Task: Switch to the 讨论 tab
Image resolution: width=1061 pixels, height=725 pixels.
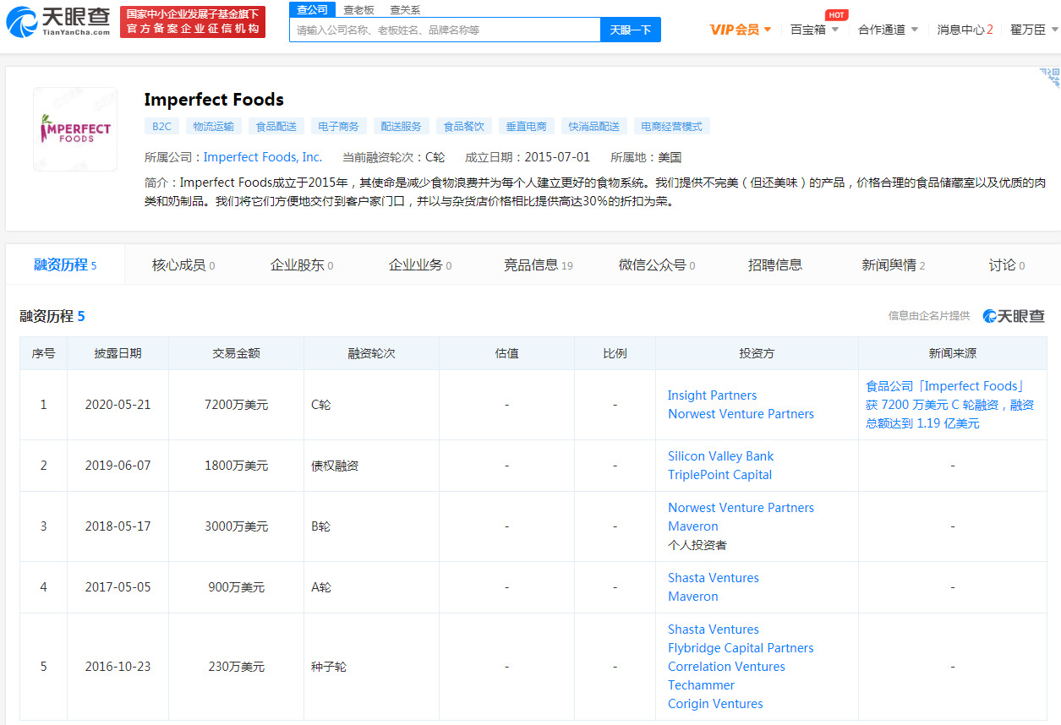Action: (1007, 265)
